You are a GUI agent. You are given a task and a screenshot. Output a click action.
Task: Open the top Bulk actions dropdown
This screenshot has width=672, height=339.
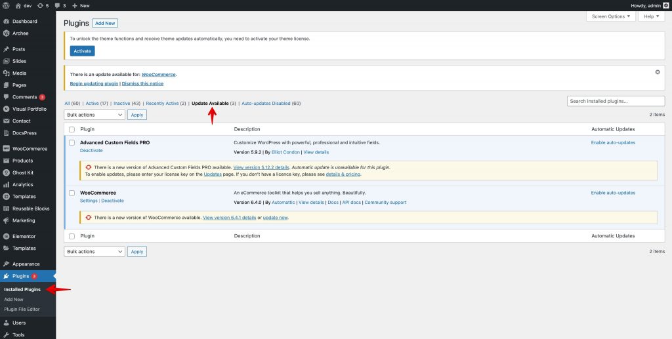[x=94, y=115]
